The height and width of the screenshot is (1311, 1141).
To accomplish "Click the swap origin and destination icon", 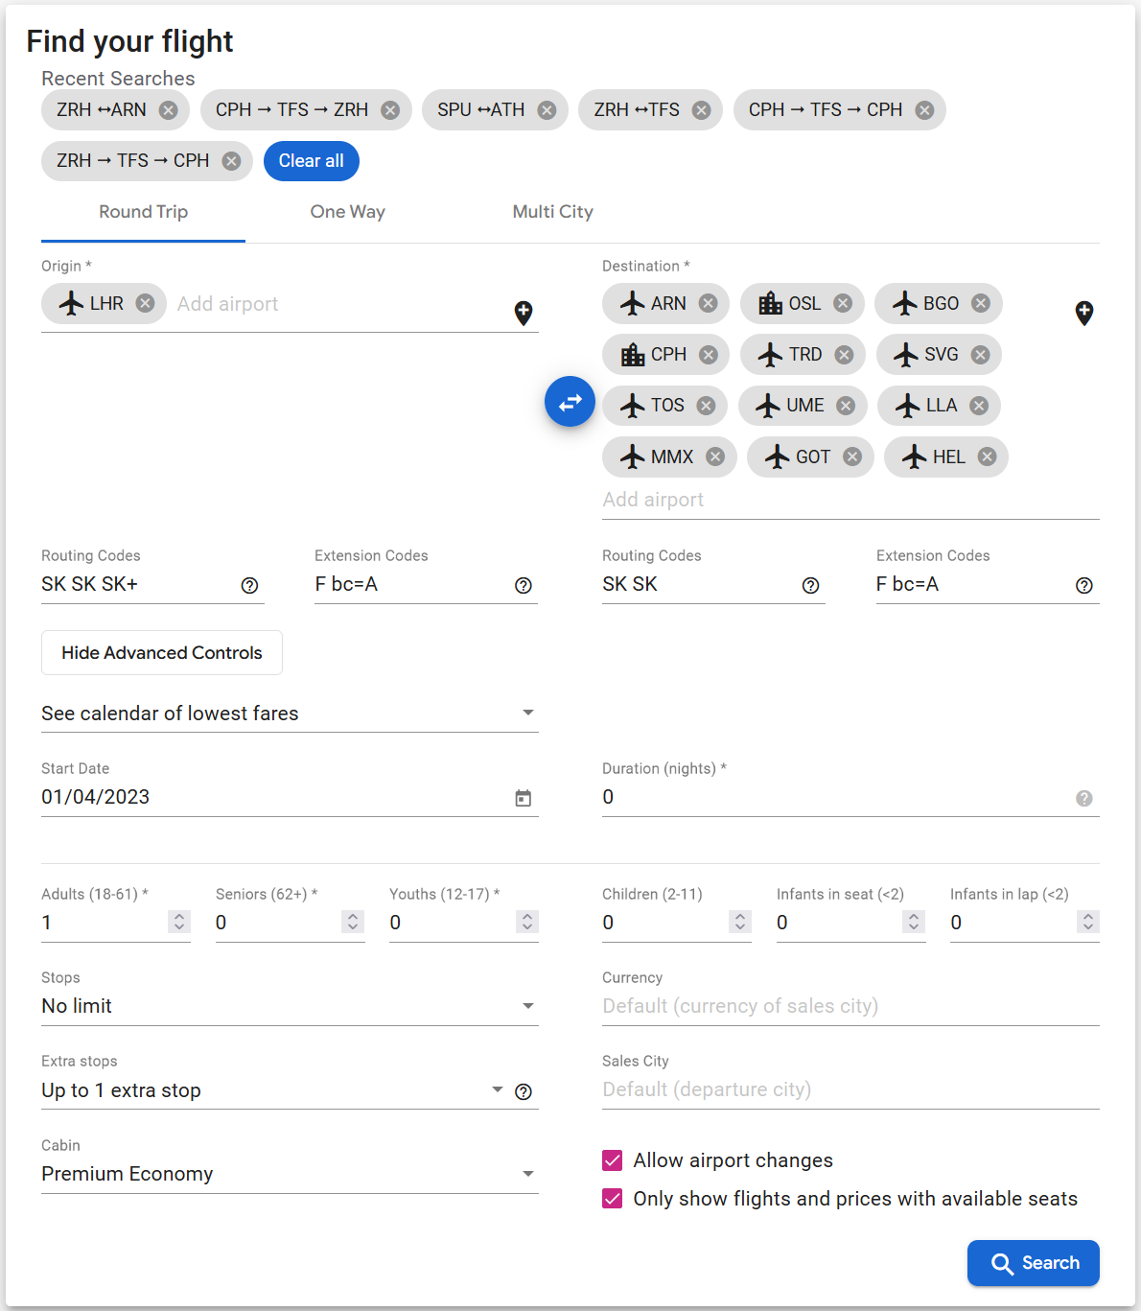I will (x=570, y=402).
